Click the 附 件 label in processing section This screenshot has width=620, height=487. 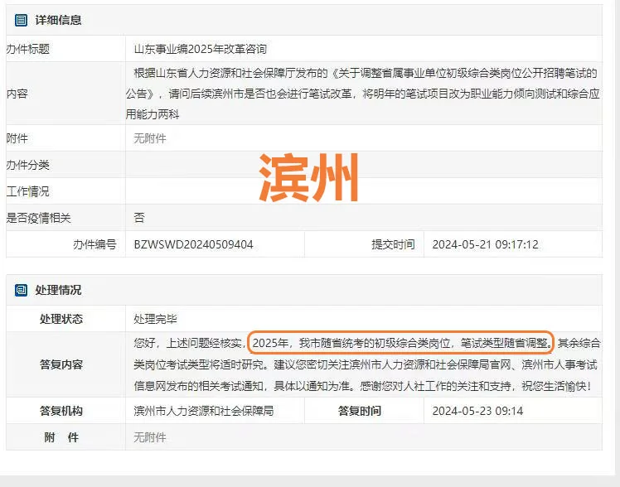(61, 437)
